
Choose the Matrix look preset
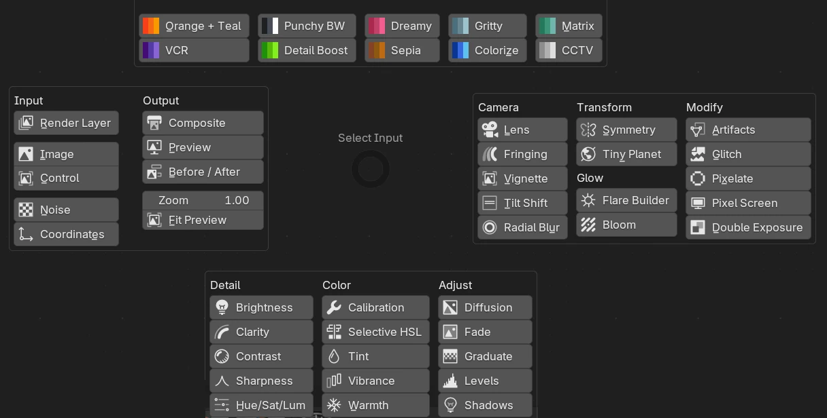pyautogui.click(x=569, y=26)
